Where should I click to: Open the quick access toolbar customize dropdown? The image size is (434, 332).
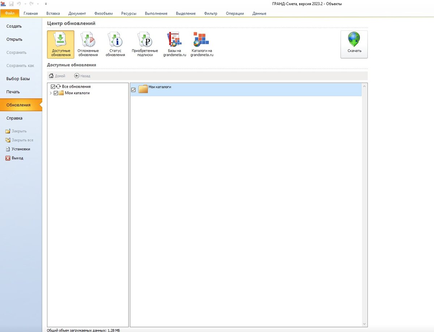click(x=46, y=4)
